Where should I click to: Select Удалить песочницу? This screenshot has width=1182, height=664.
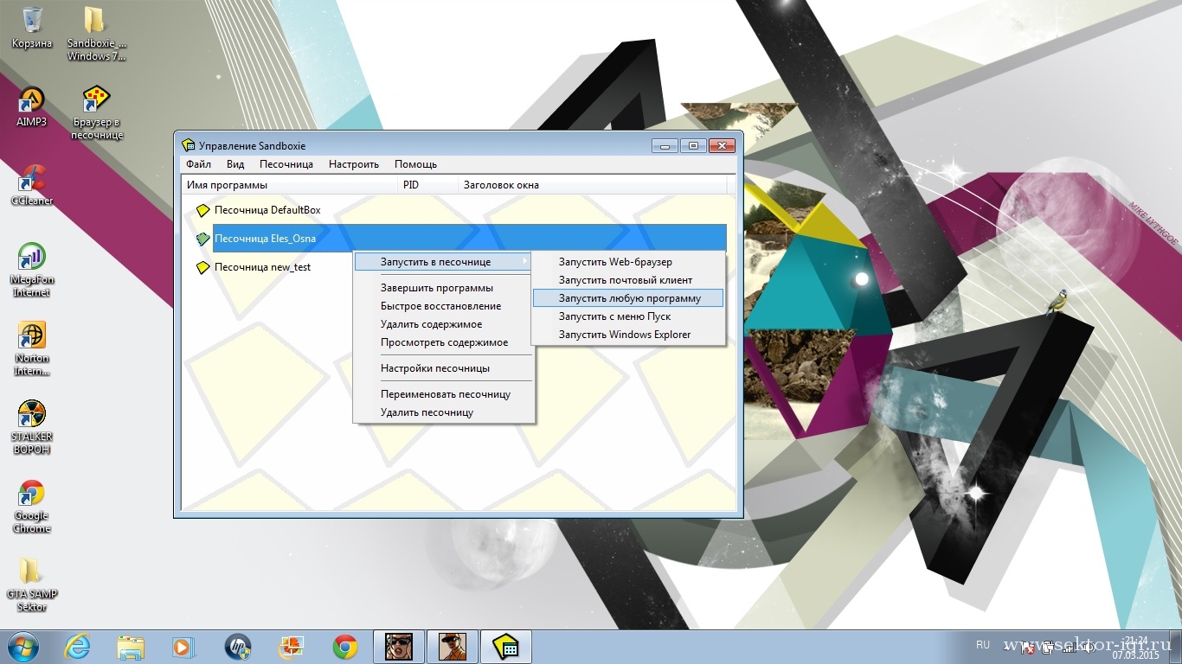tap(444, 412)
